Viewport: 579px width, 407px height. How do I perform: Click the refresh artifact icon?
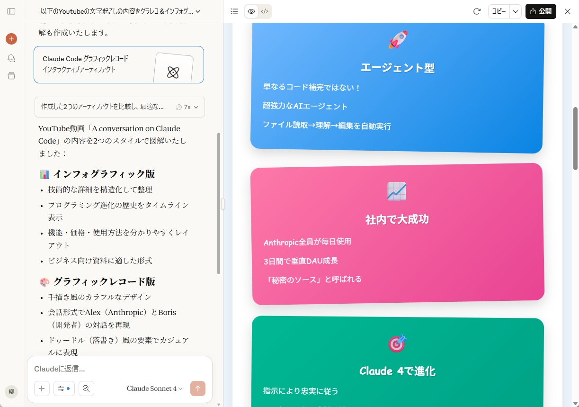[477, 11]
